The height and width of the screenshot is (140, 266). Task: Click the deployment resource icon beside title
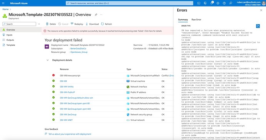click(x=5, y=16)
